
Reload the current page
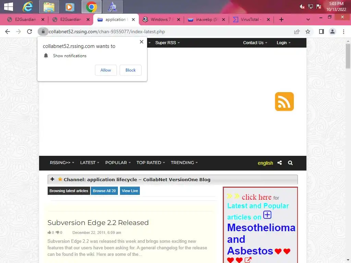pyautogui.click(x=29, y=32)
